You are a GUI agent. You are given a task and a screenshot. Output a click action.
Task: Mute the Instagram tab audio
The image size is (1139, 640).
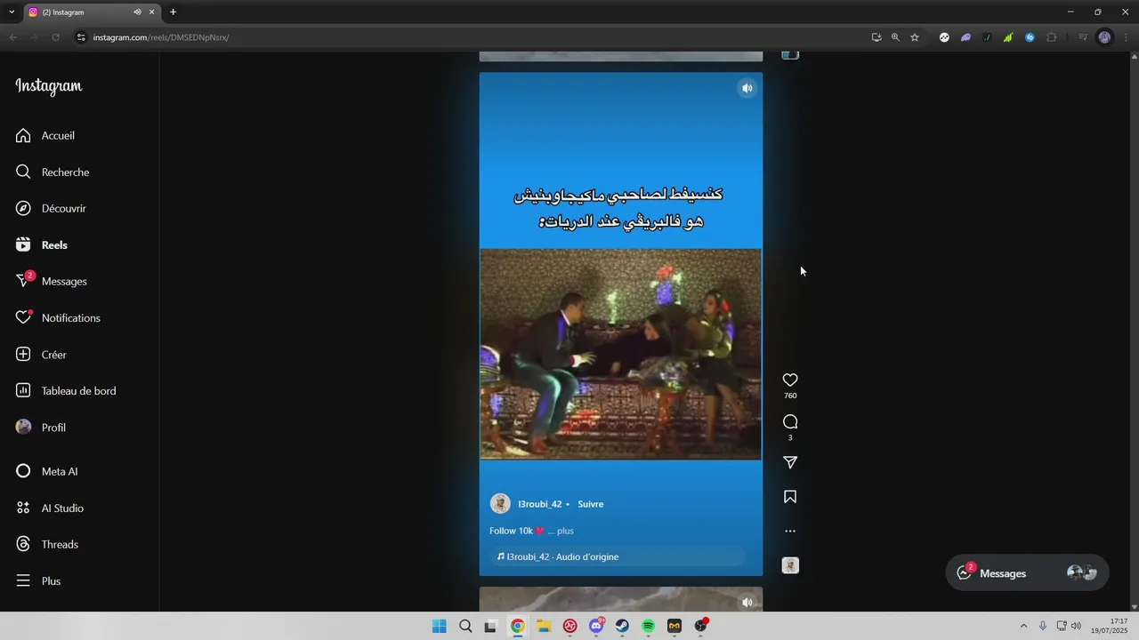point(137,12)
